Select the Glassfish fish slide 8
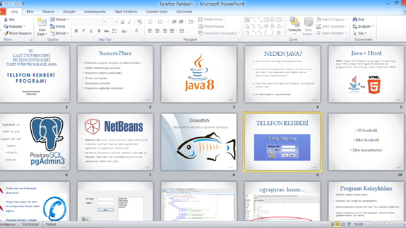 (x=199, y=142)
